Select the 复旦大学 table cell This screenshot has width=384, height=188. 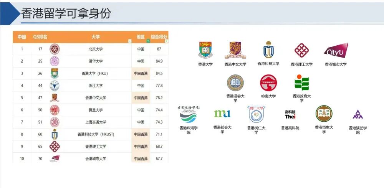click(x=96, y=110)
